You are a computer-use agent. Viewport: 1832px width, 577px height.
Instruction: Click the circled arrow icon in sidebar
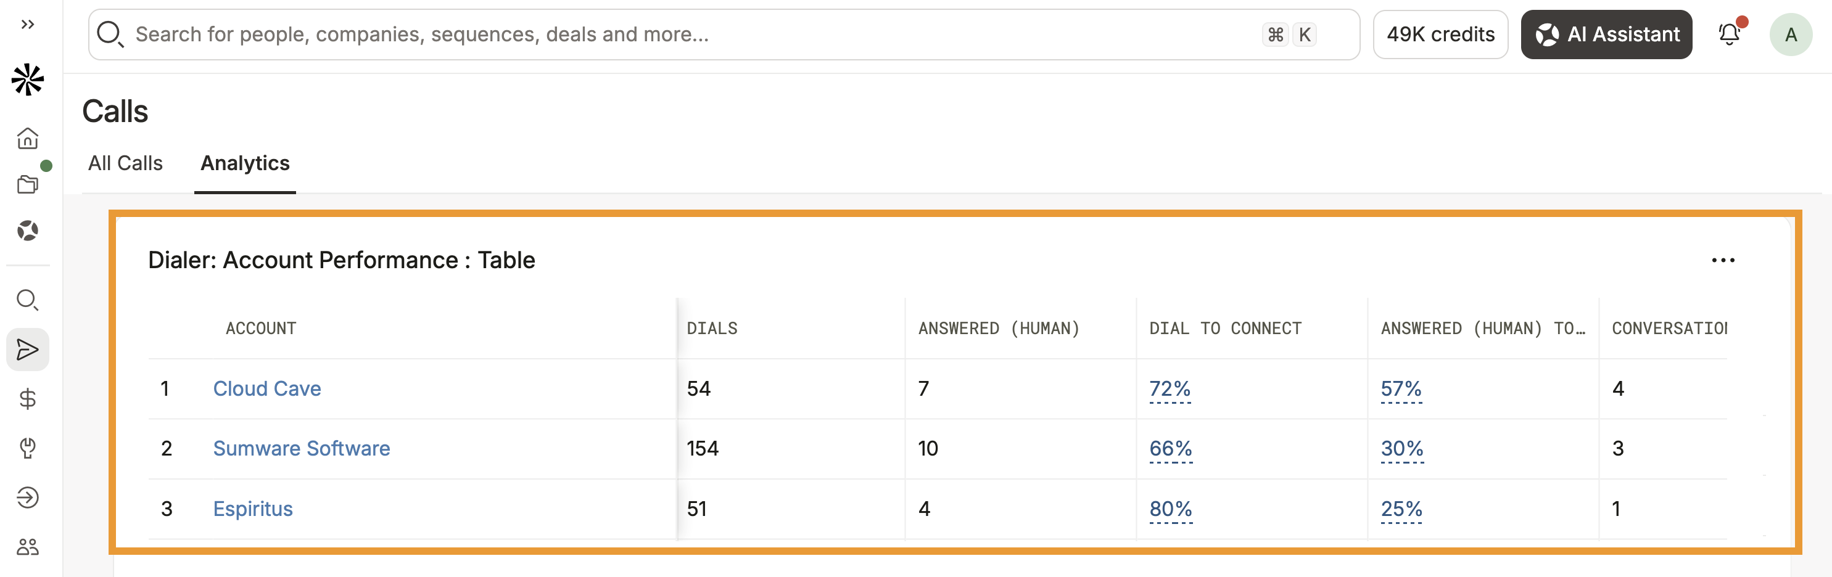(x=28, y=497)
